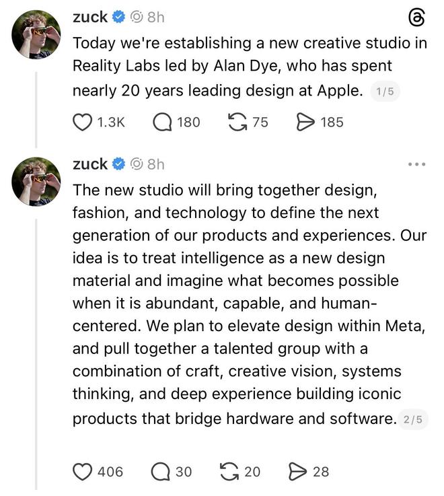This screenshot has height=496, width=444.
Task: Share the first post via send icon
Action: 306,122
